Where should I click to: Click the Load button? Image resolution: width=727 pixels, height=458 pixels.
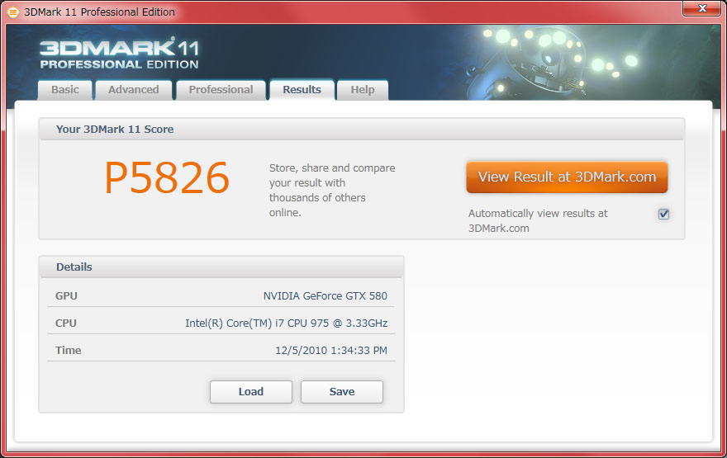tap(250, 392)
